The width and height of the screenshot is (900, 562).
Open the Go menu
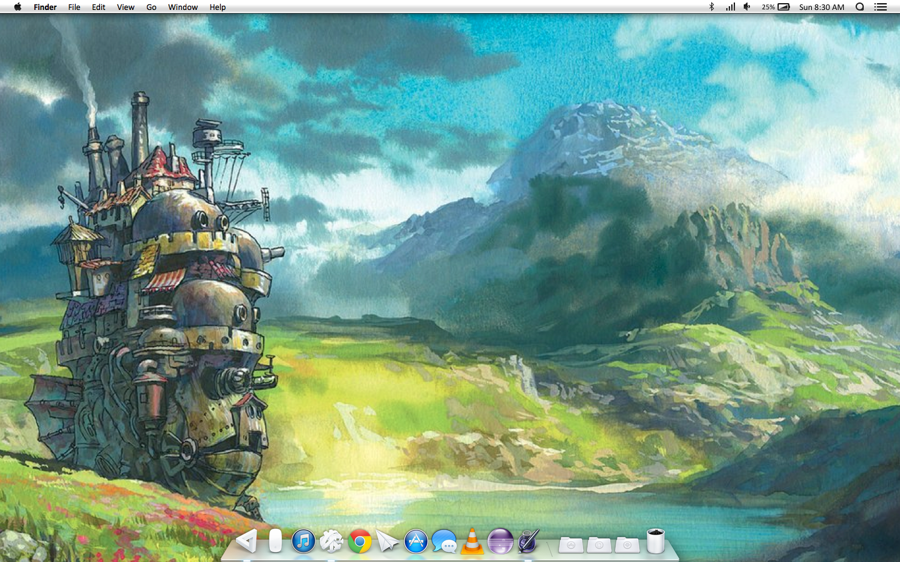pyautogui.click(x=151, y=7)
